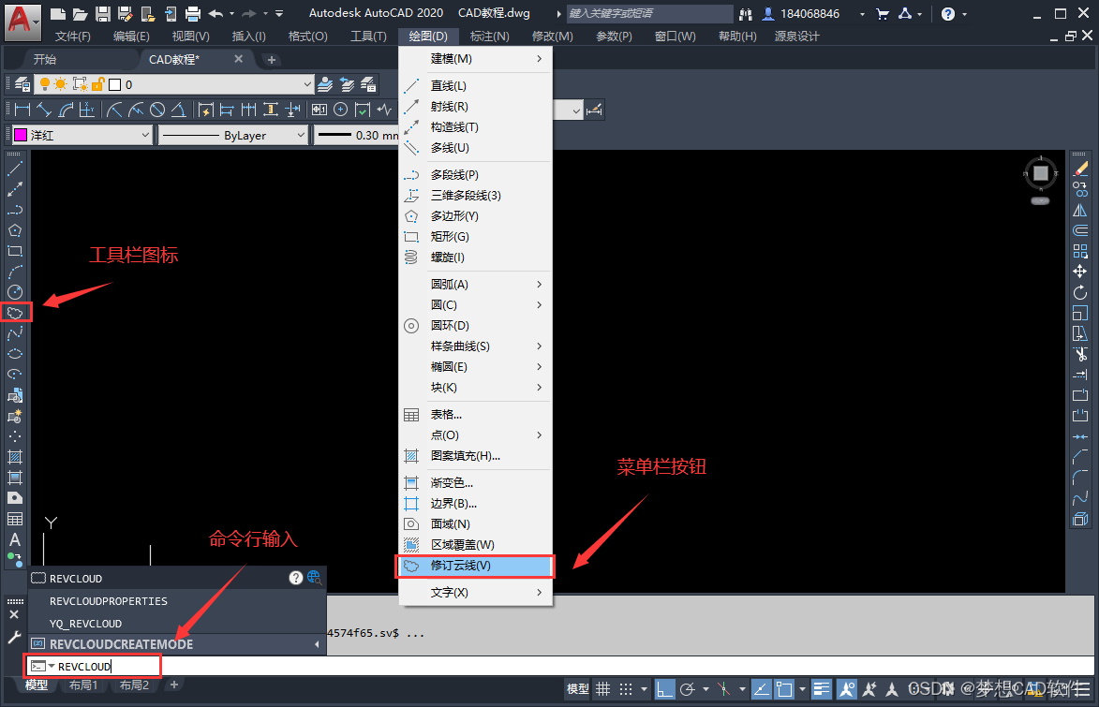The height and width of the screenshot is (707, 1099).
Task: Click the Save icon in quick access toolbar
Action: [103, 13]
